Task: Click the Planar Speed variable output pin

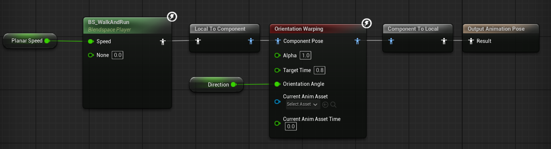Action: (47, 41)
